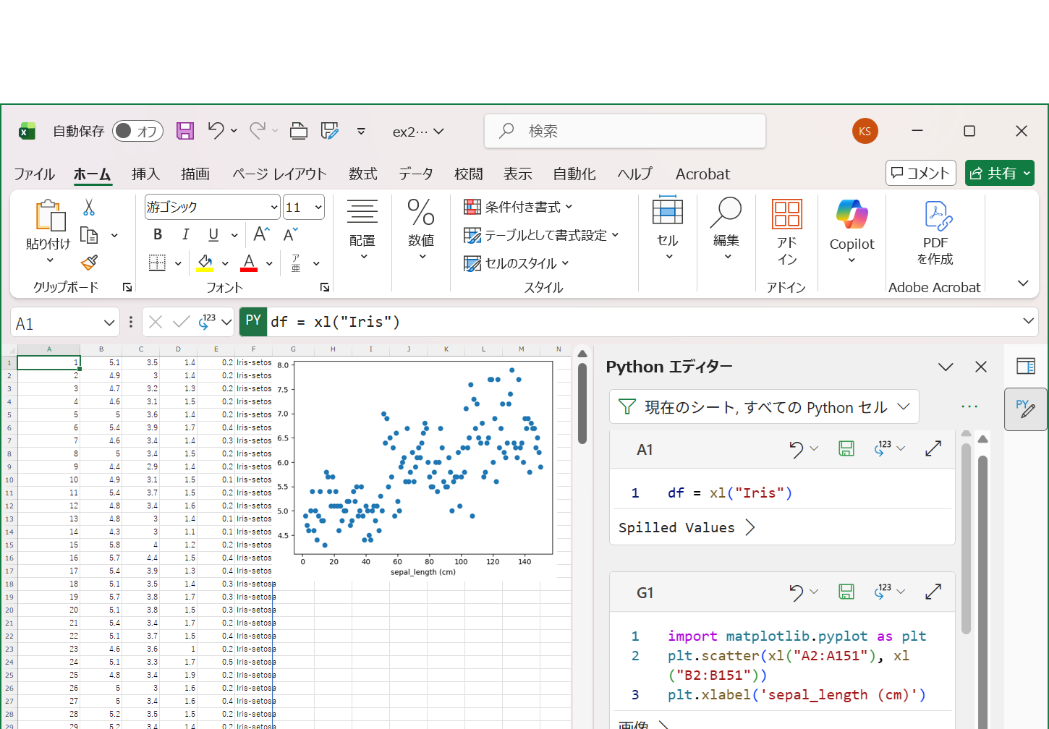Toggle Italic formatting
1049x729 pixels.
tap(186, 234)
